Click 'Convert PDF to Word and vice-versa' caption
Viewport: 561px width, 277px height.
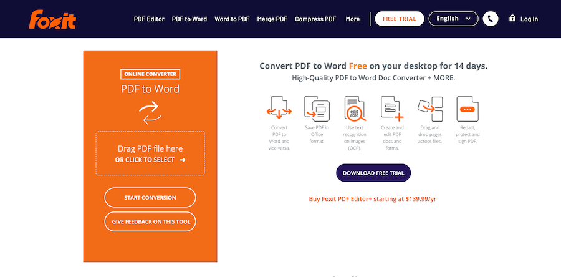click(x=279, y=138)
